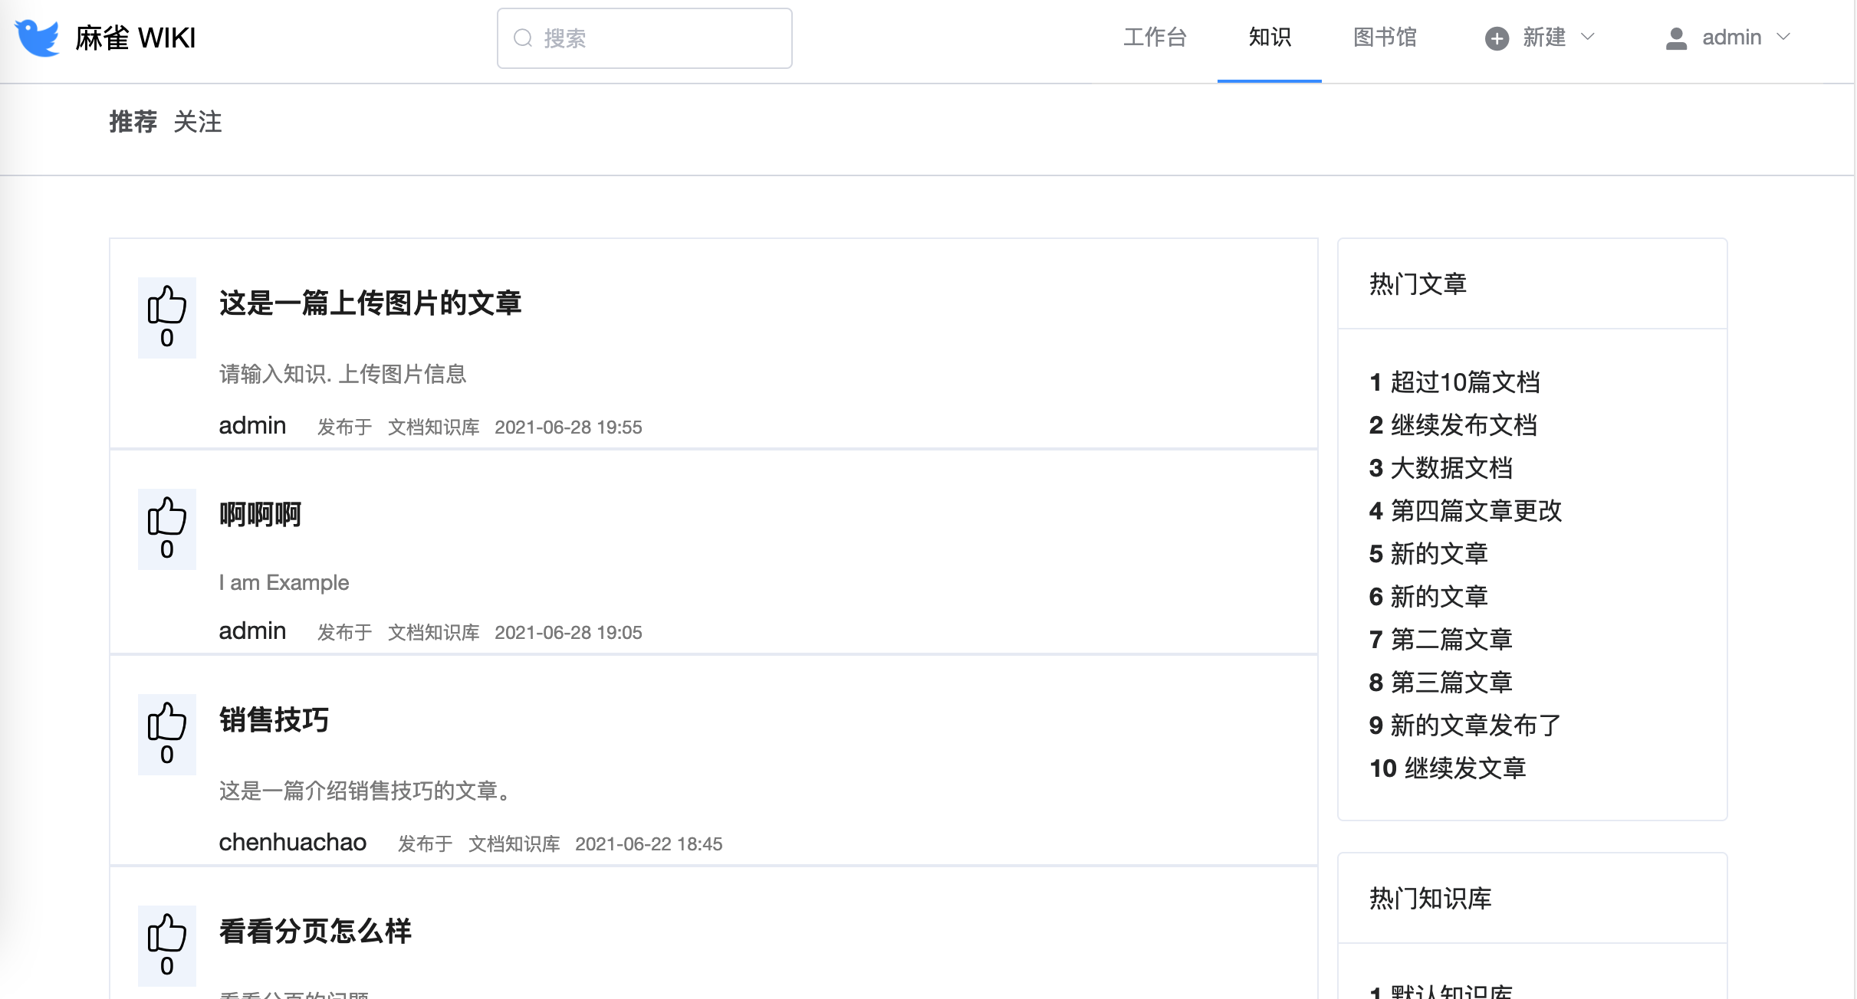This screenshot has height=999, width=1857.
Task: Click author name chenhuachao
Action: [292, 842]
